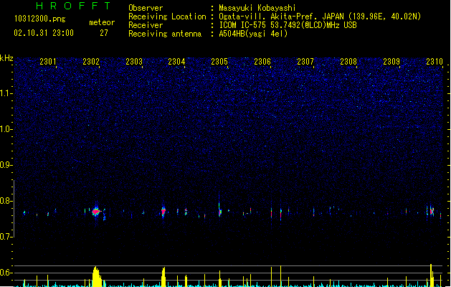Click the 0.6 kHz axis label
Viewport: 451px width, 287px height.
[6, 273]
